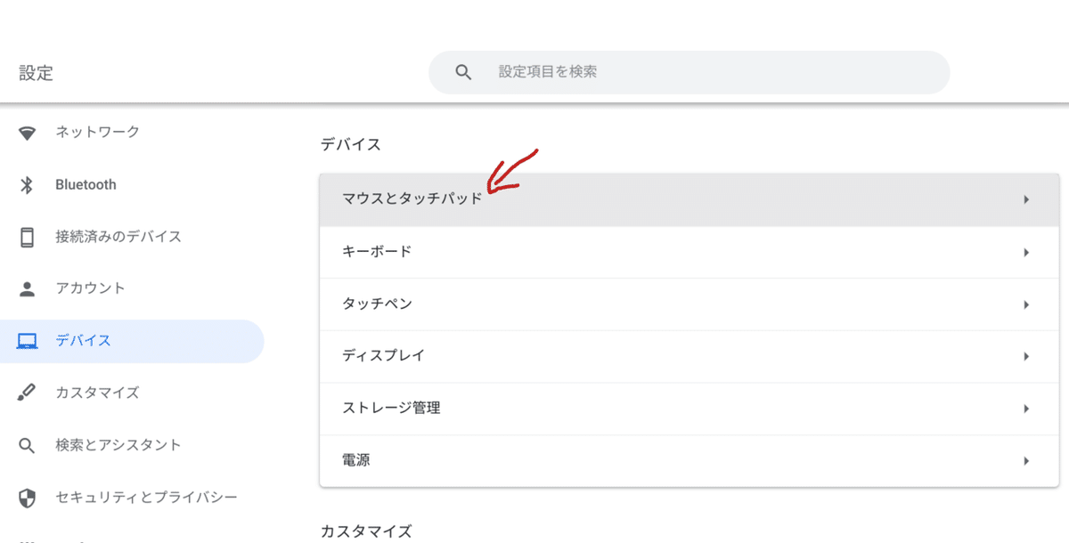Click the Bluetooth icon in sidebar
The image size is (1069, 543).
pyautogui.click(x=28, y=185)
